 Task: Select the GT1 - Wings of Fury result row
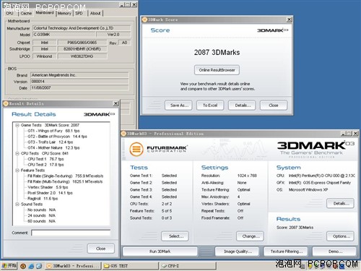53,131
